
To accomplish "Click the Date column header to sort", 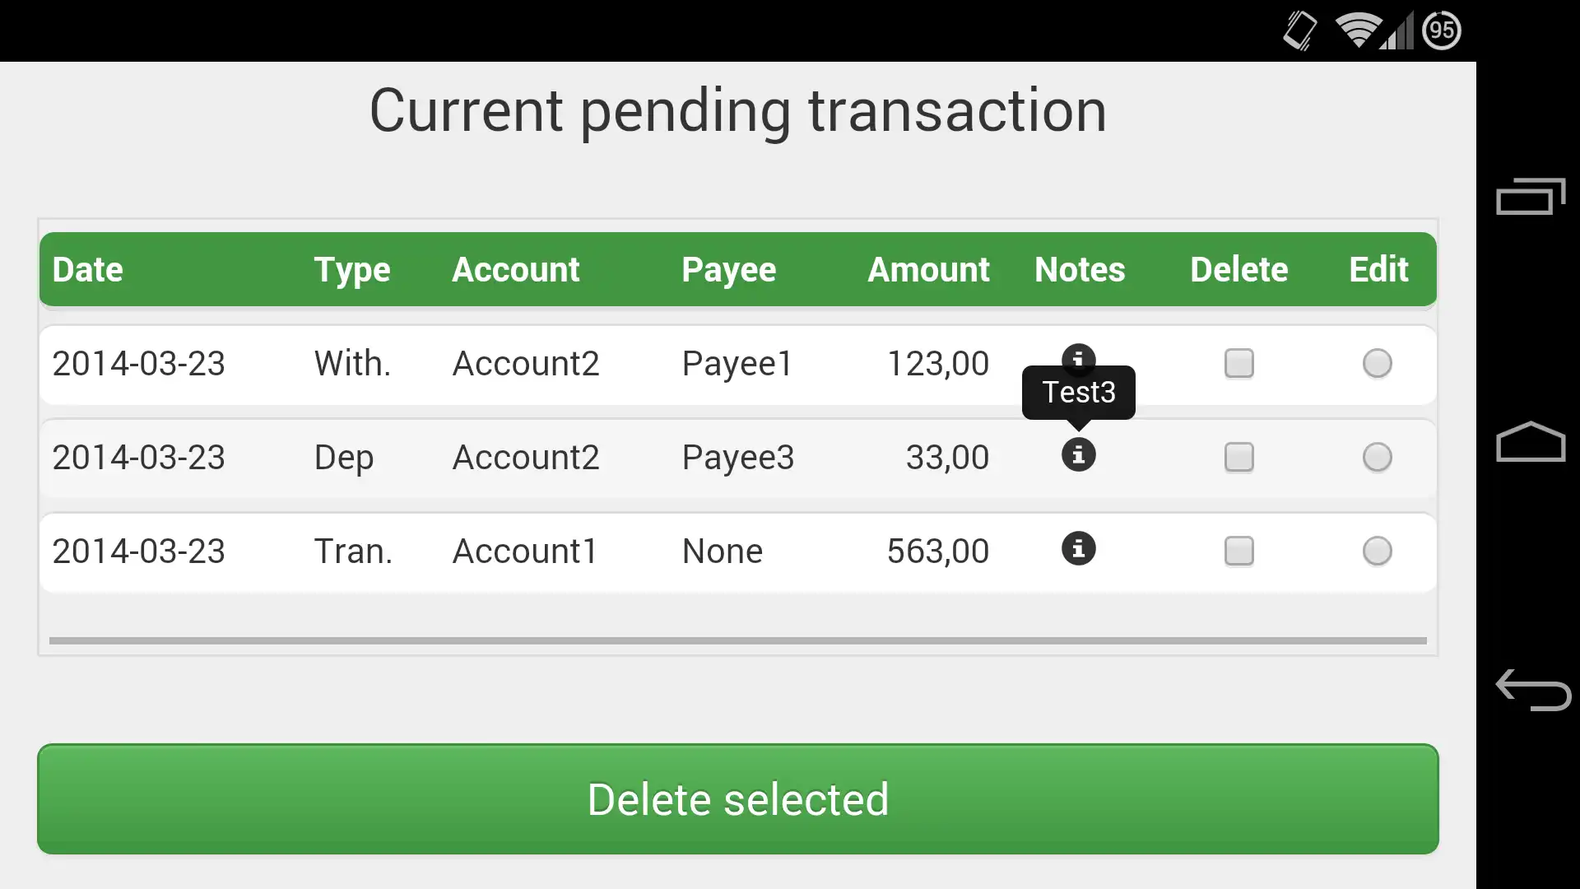I will click(x=86, y=268).
